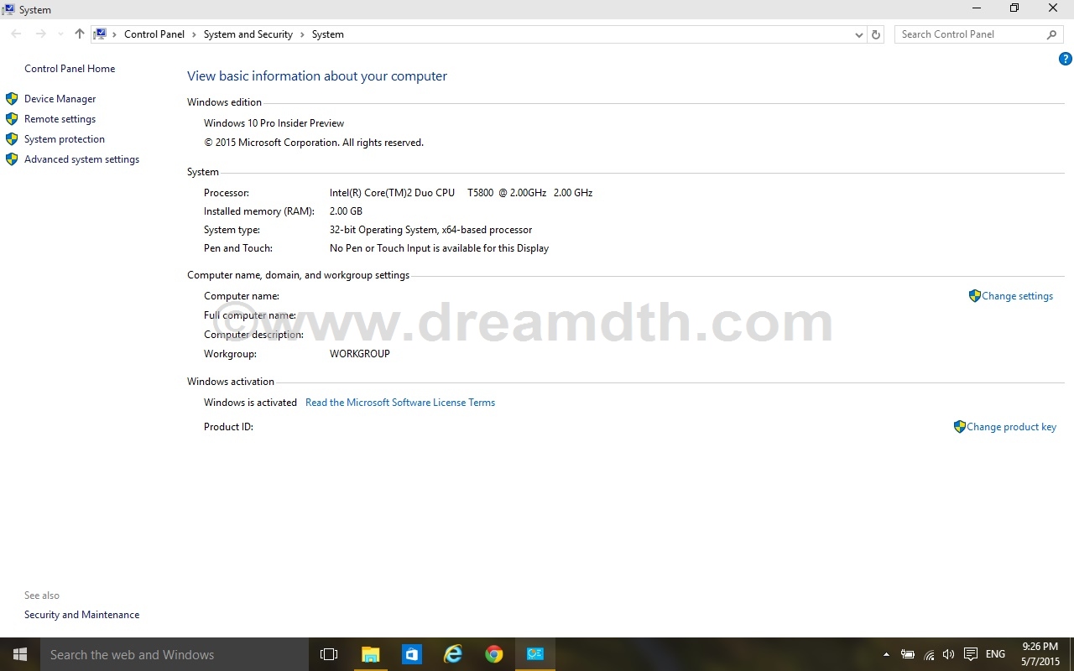Minimize the System window
The width and height of the screenshot is (1074, 671).
(977, 8)
